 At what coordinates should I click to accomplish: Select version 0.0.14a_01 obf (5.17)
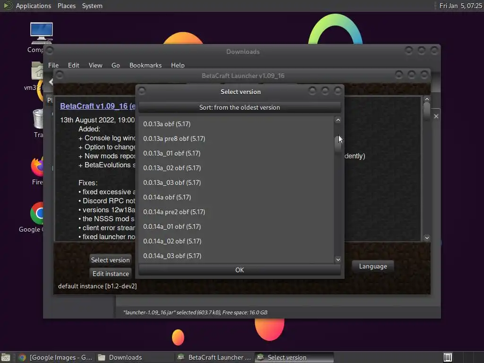(x=236, y=226)
